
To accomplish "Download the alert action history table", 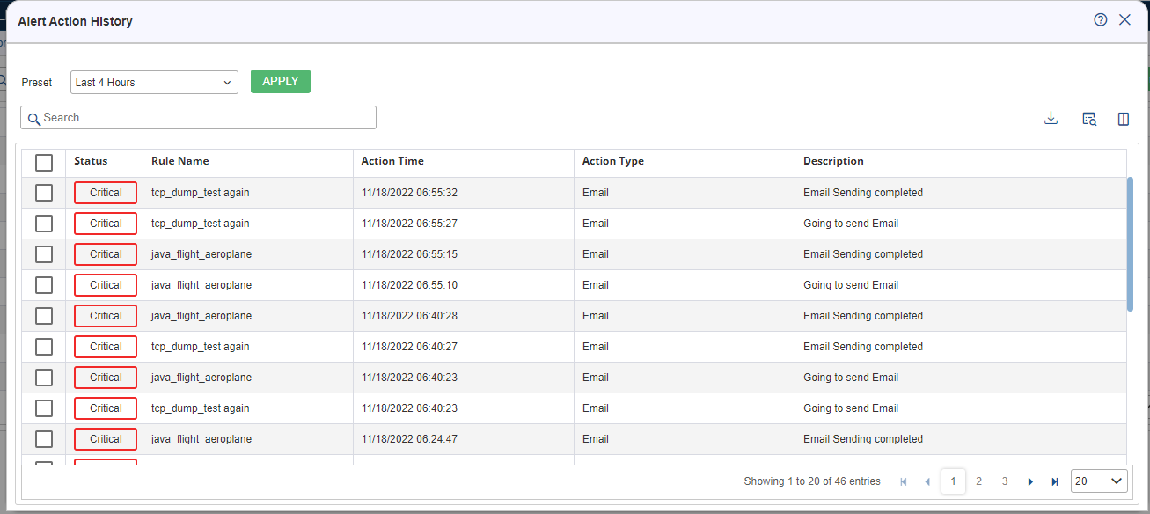I will pyautogui.click(x=1051, y=119).
